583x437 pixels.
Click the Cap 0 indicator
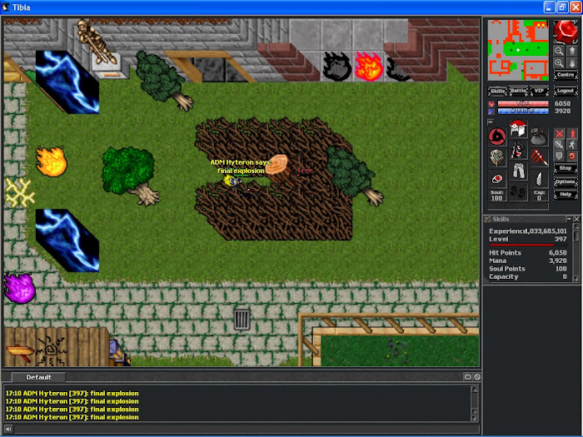pyautogui.click(x=539, y=196)
